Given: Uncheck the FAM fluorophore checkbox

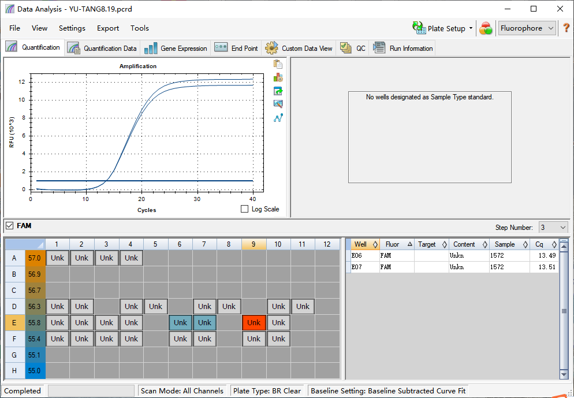Looking at the screenshot, I should (9, 225).
